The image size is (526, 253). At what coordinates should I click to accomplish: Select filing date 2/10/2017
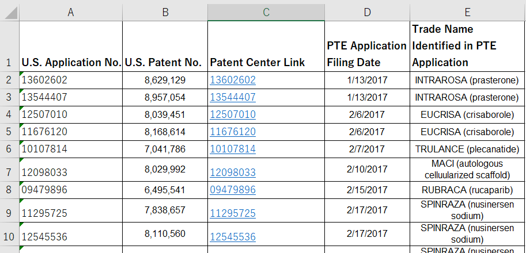point(368,170)
